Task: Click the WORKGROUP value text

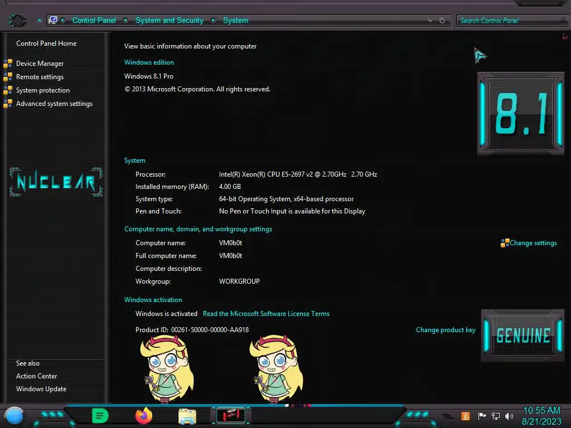Action: pos(239,281)
